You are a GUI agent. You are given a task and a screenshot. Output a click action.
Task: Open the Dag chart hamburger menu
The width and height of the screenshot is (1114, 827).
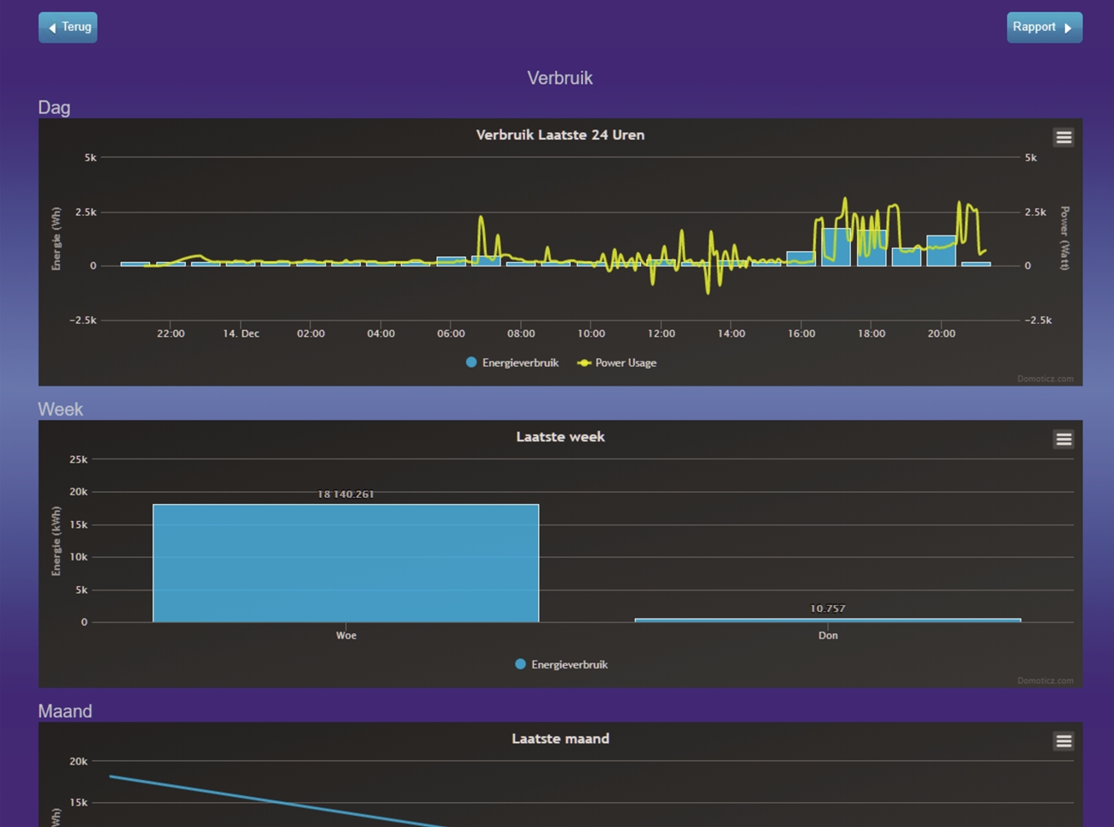(1063, 137)
